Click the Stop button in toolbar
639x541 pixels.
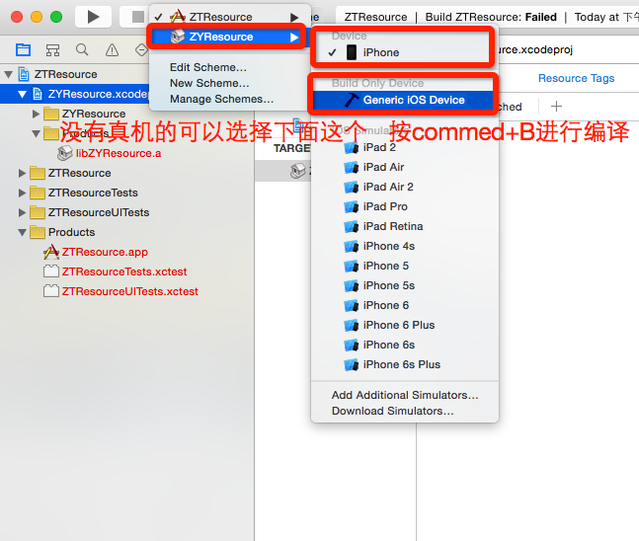point(137,17)
